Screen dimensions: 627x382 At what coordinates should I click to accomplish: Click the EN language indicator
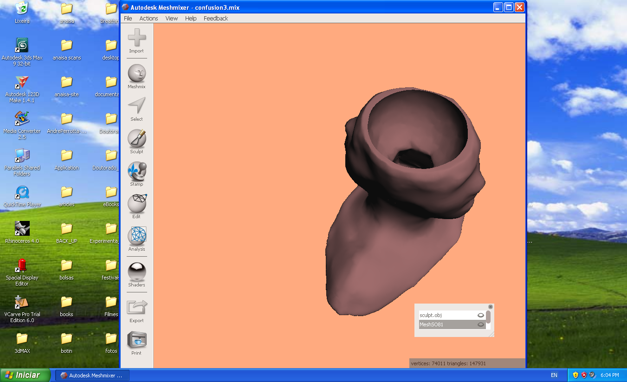(x=554, y=375)
